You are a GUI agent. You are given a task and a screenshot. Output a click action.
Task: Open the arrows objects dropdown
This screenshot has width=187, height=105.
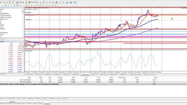[27, 5]
